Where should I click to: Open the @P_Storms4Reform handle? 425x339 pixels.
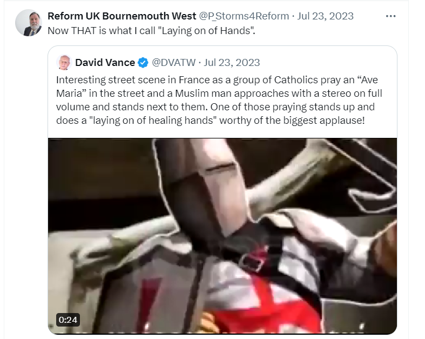244,16
